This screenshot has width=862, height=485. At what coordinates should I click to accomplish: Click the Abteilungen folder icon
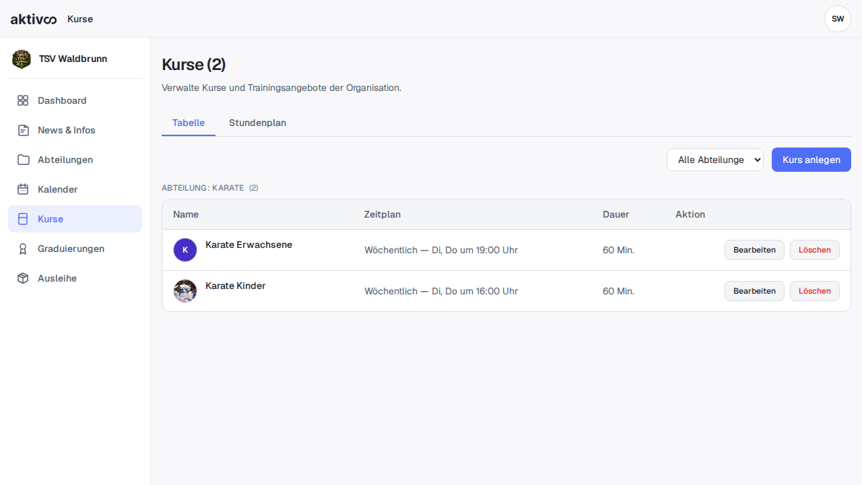click(23, 160)
